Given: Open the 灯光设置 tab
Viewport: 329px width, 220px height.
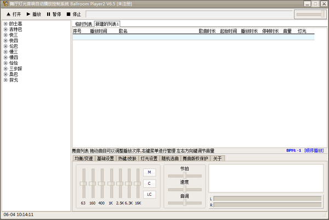Looking at the screenshot, I should (x=149, y=159).
